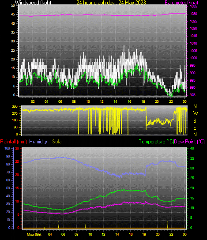Click 1005 on the barometer scale
Viewport: 207px width, 240px height.
(x=193, y=51)
